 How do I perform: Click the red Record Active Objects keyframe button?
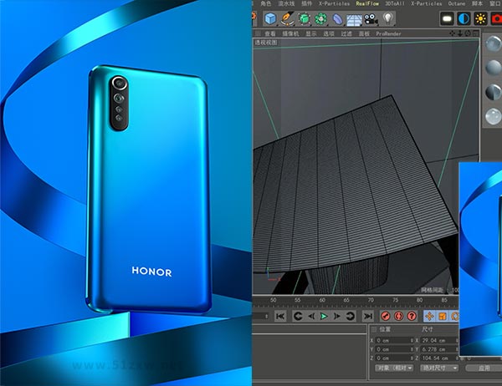coord(386,317)
